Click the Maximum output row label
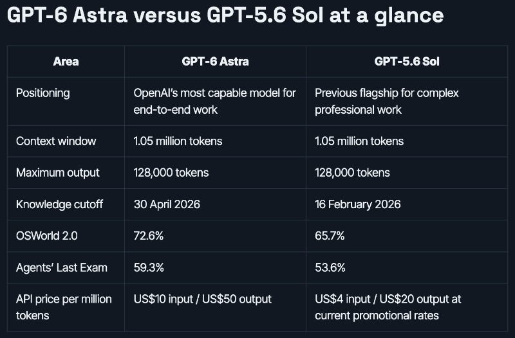The height and width of the screenshot is (338, 515). pyautogui.click(x=57, y=173)
